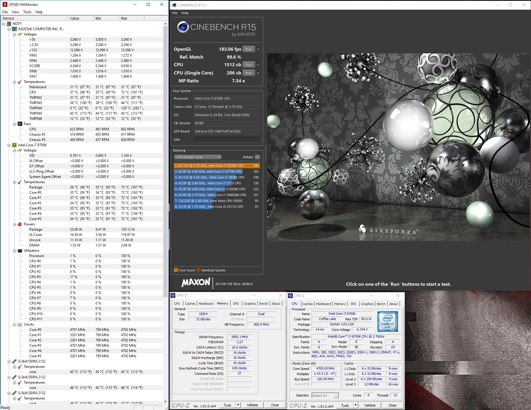
Task: Click the Intel Core i7 8700K chip icon
Action: click(x=14, y=145)
